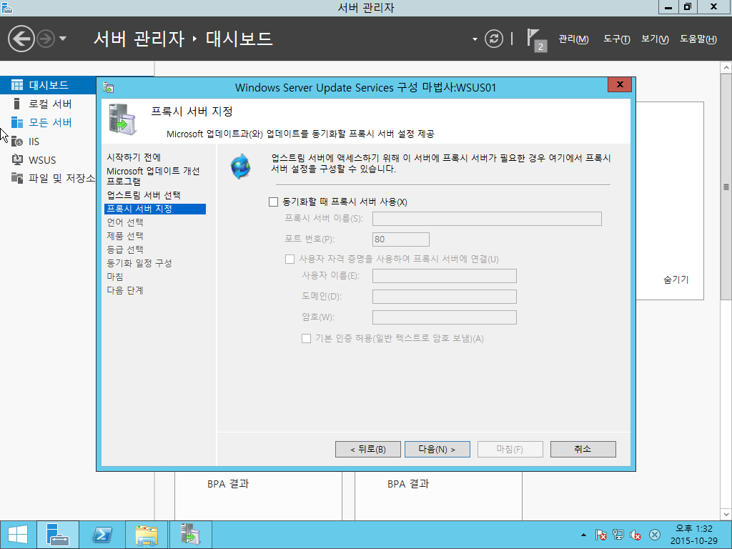This screenshot has width=732, height=549.
Task: Select wizard step 다음 단계
Action: click(124, 290)
